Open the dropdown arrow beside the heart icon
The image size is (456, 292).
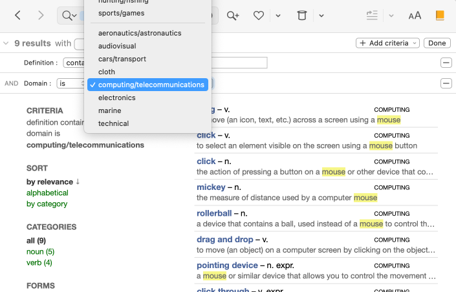277,16
